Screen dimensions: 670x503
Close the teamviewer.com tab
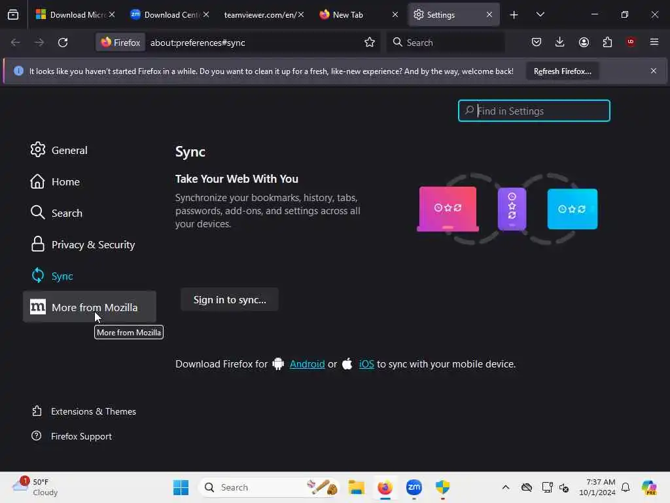[301, 14]
